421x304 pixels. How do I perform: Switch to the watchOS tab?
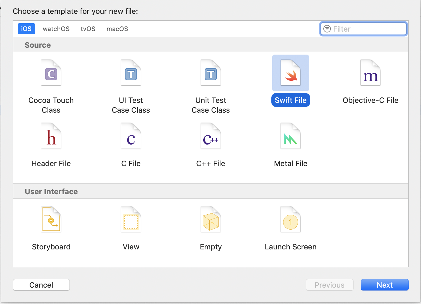click(56, 29)
